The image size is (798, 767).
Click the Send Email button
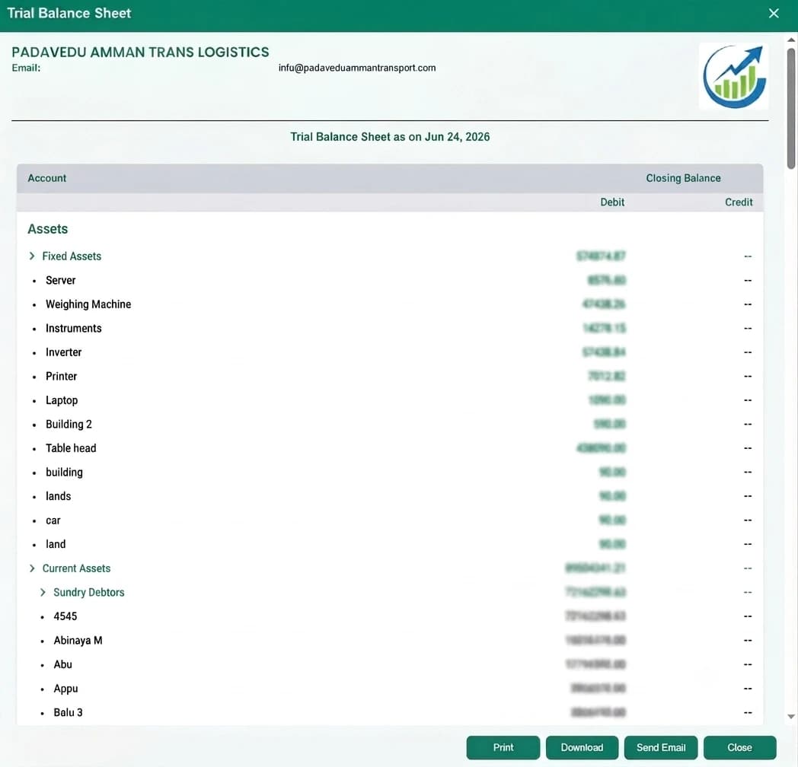(x=661, y=747)
